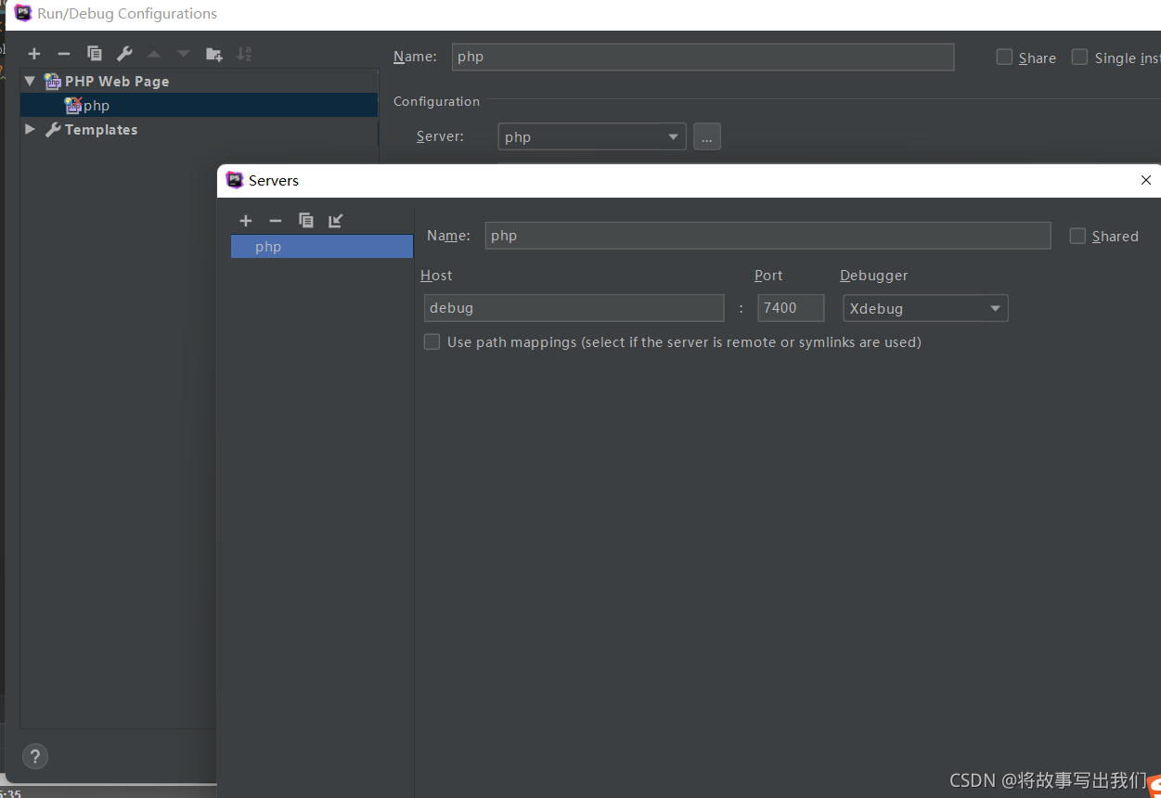Click the Port field showing 7400

pyautogui.click(x=791, y=308)
